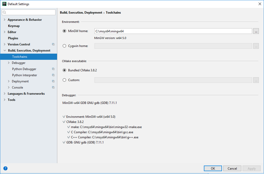The width and height of the screenshot is (264, 174).
Task: Select the MinGW home radio button
Action: (64, 31)
